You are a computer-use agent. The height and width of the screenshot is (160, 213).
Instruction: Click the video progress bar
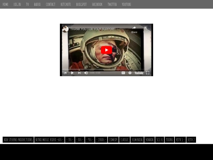coord(106,70)
